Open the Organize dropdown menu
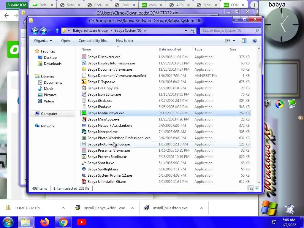 [x=43, y=40]
